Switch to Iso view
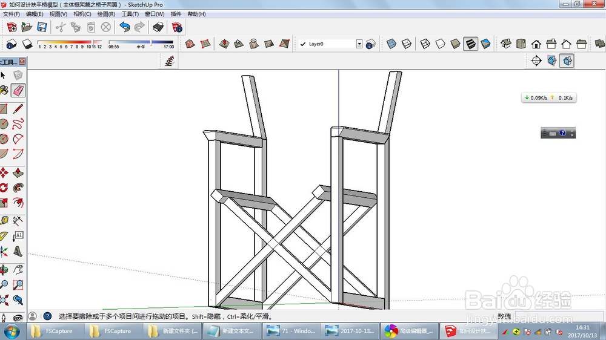606x340 pixels. [506, 44]
